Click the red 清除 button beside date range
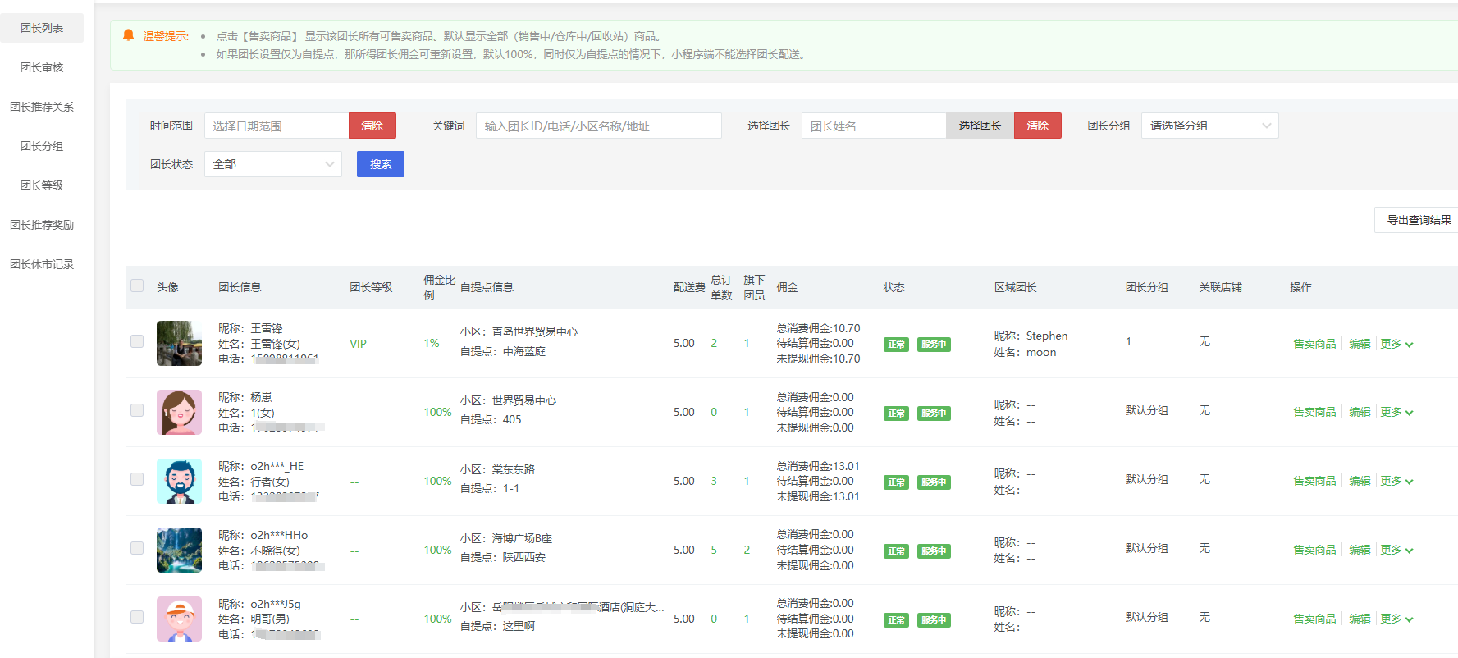 [372, 126]
